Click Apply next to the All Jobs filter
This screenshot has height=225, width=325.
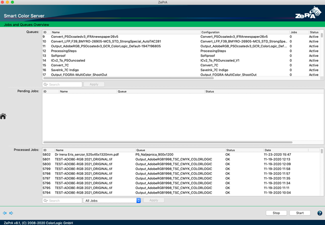pos(153,200)
